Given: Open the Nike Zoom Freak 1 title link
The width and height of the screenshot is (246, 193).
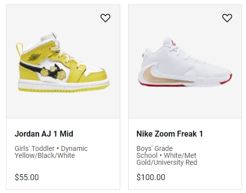Looking at the screenshot, I should [170, 134].
